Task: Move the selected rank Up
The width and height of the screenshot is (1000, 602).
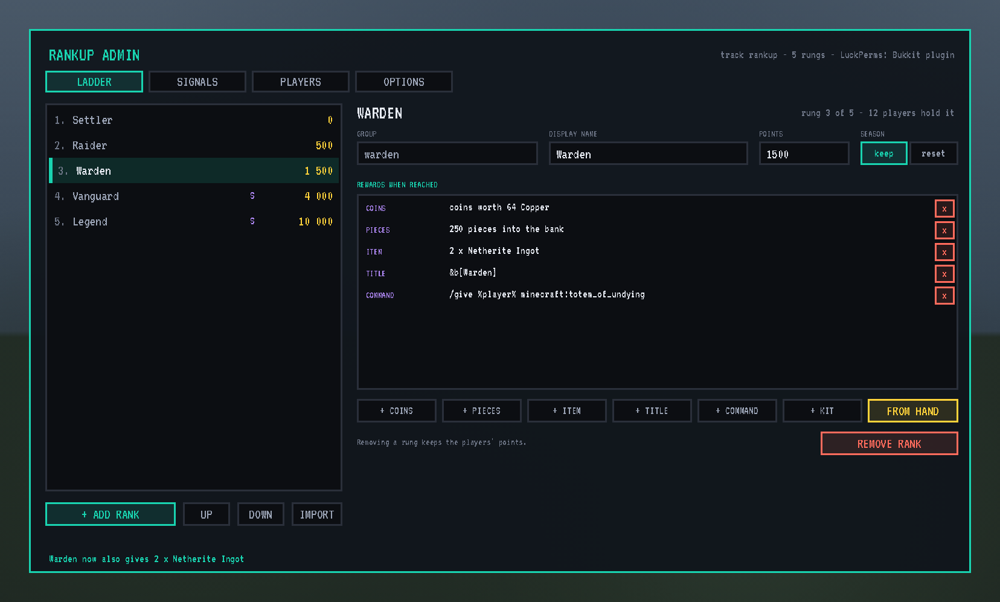Action: (207, 514)
